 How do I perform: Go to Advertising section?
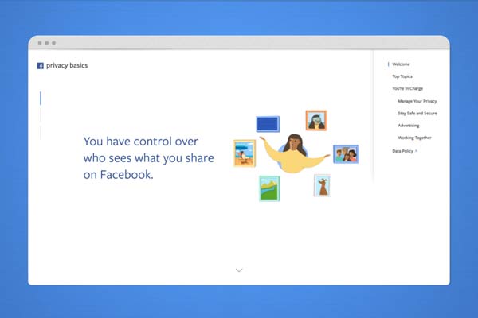point(408,126)
